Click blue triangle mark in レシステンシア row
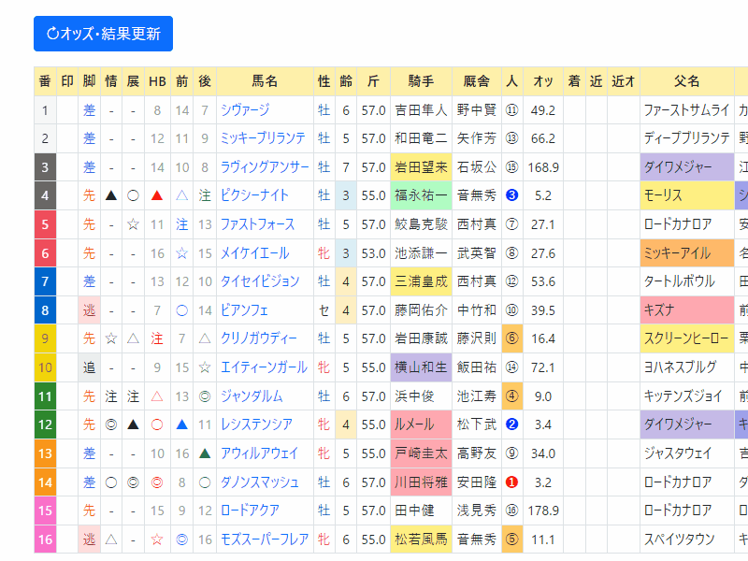Viewport: 748px width, 561px height. [181, 424]
